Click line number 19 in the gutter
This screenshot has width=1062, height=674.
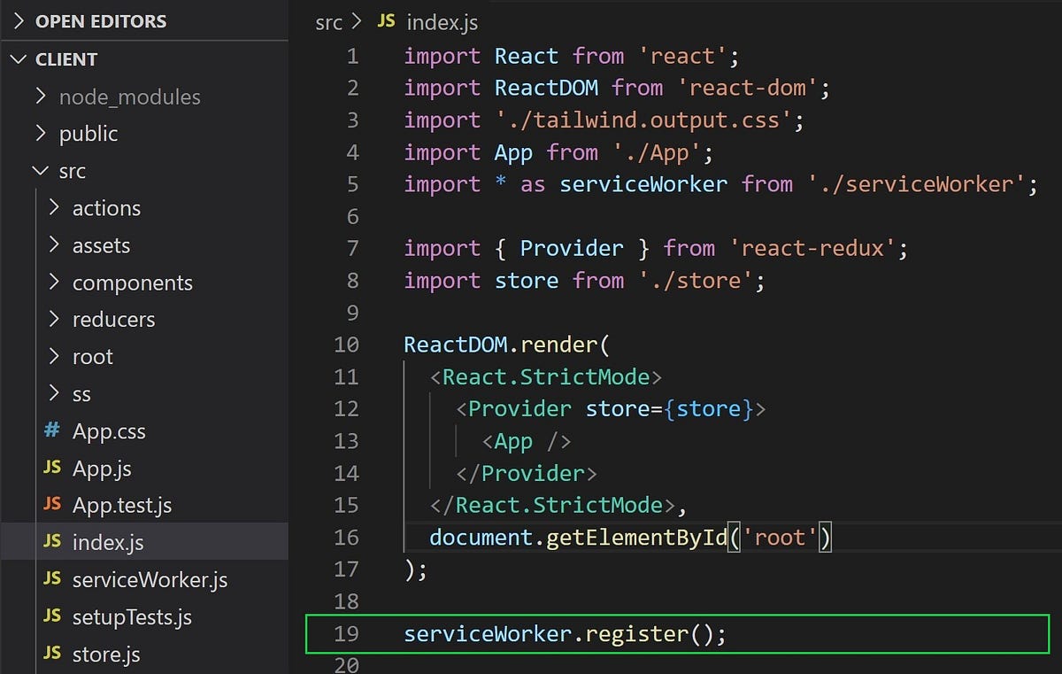(x=346, y=633)
